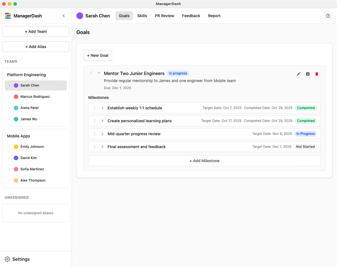The height and width of the screenshot is (267, 337).
Task: Select Emily Johnson in Mobile Apps team
Action: pyautogui.click(x=32, y=147)
